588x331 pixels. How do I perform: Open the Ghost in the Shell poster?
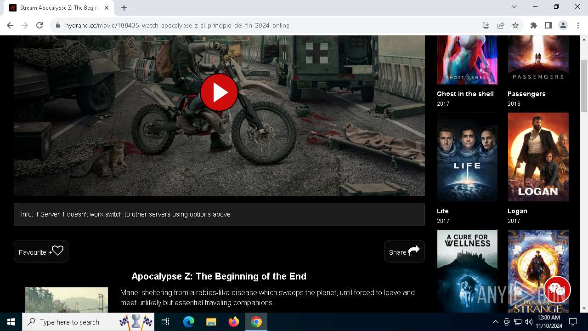coord(467,60)
